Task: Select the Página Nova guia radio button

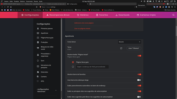Action: coord(73,62)
